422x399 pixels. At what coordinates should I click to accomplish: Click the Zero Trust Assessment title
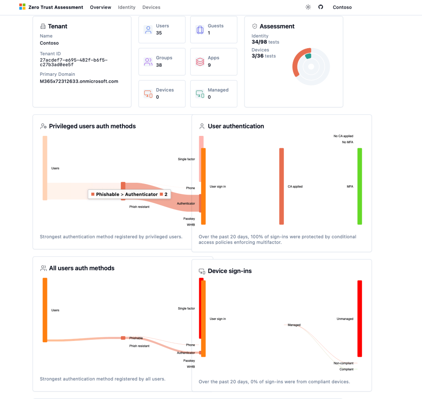(x=56, y=7)
